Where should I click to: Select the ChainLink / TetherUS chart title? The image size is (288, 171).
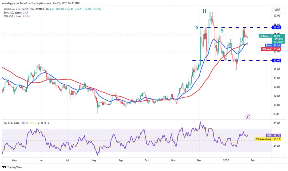tap(24, 9)
